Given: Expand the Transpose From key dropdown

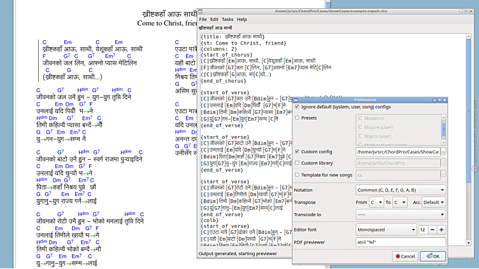Looking at the screenshot, I should click(377, 202).
